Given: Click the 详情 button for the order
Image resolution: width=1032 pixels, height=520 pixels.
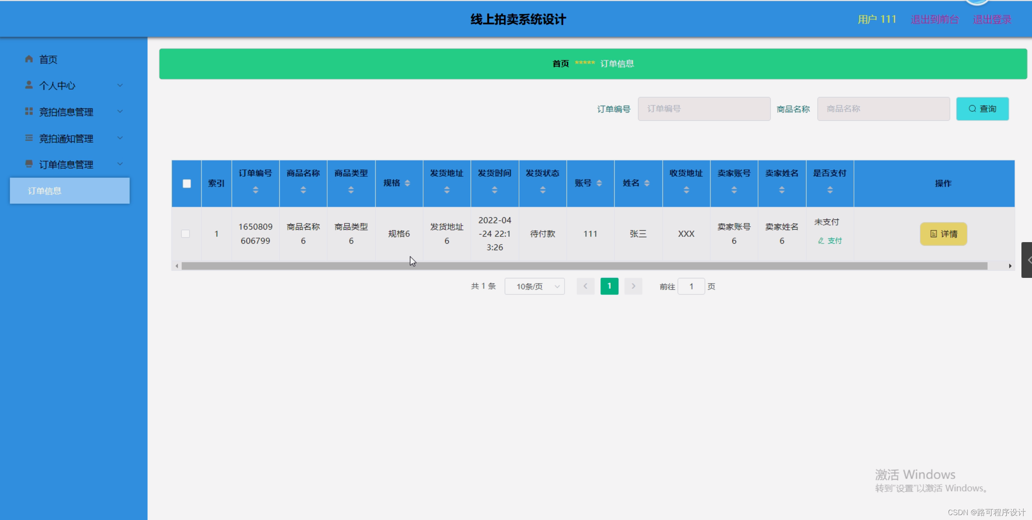Looking at the screenshot, I should point(943,234).
